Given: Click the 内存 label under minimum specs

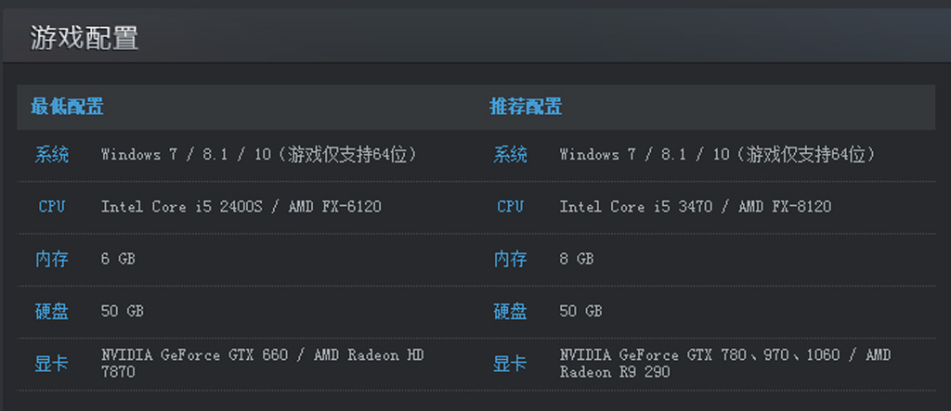Looking at the screenshot, I should (x=52, y=259).
